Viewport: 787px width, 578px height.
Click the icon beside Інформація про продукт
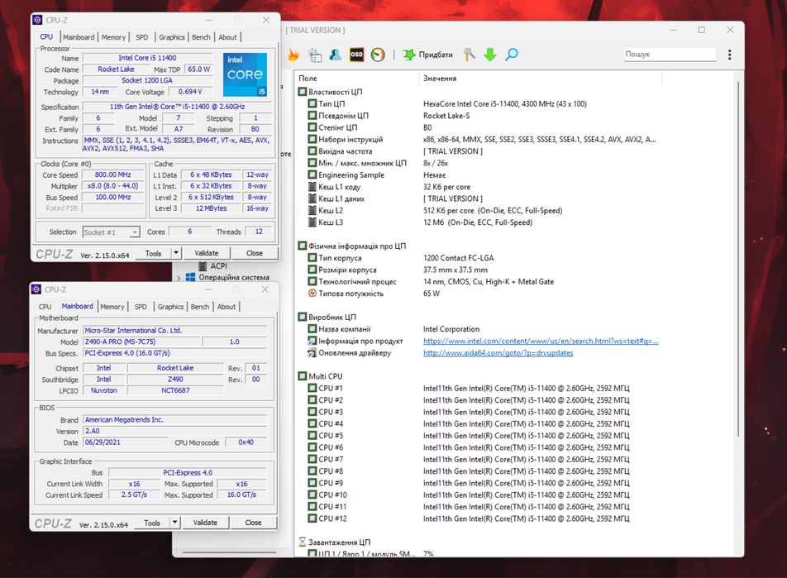(312, 341)
